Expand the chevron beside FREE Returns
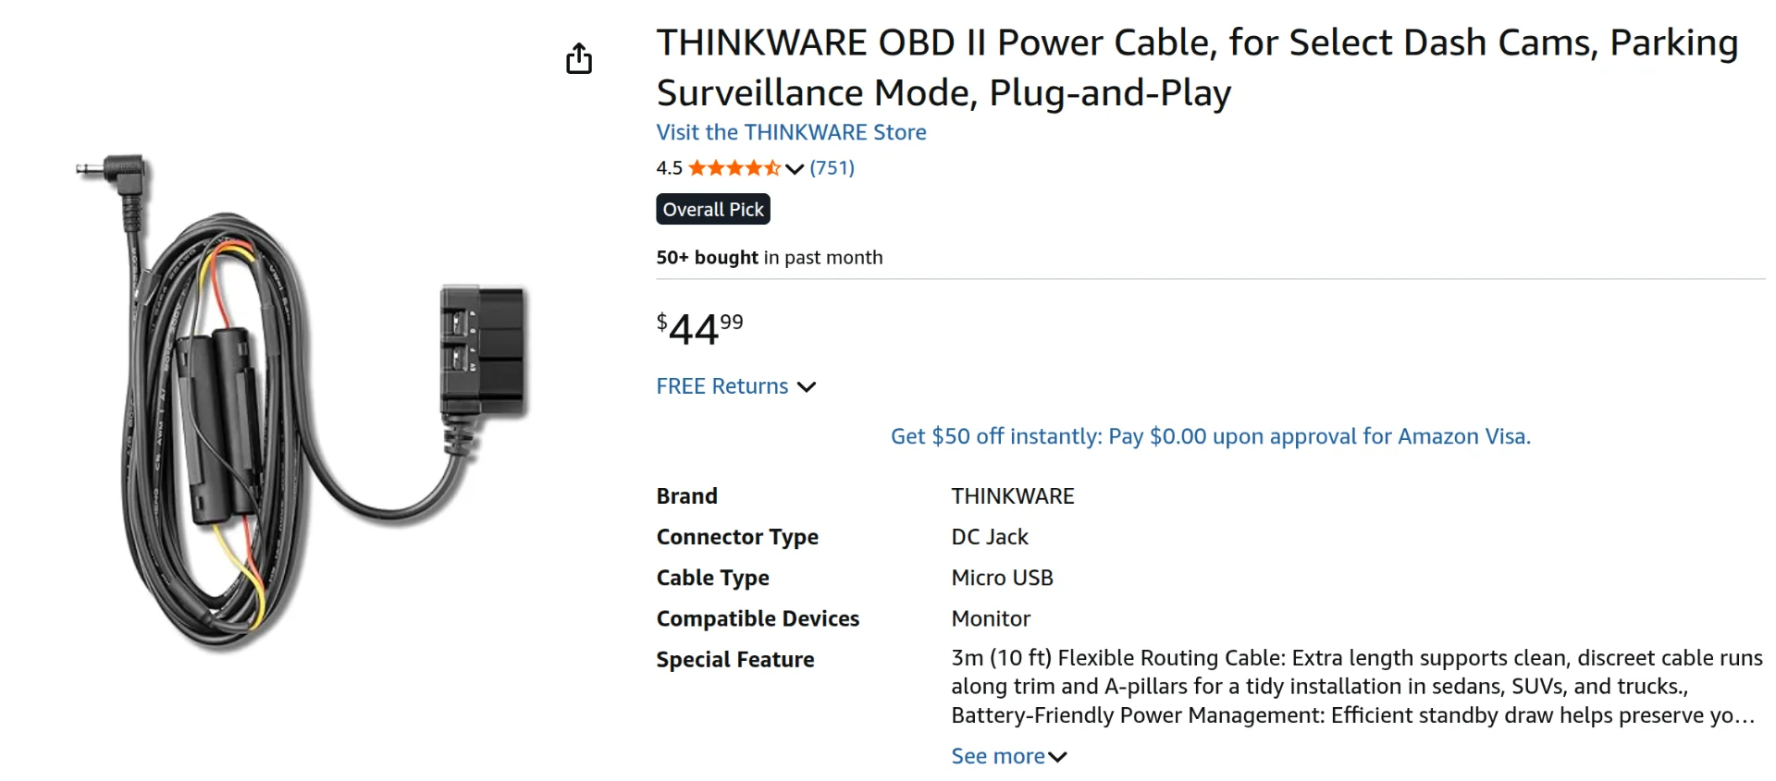 click(807, 387)
